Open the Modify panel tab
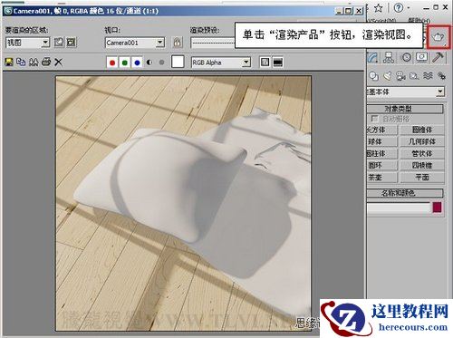The height and width of the screenshot is (338, 453). [373, 57]
